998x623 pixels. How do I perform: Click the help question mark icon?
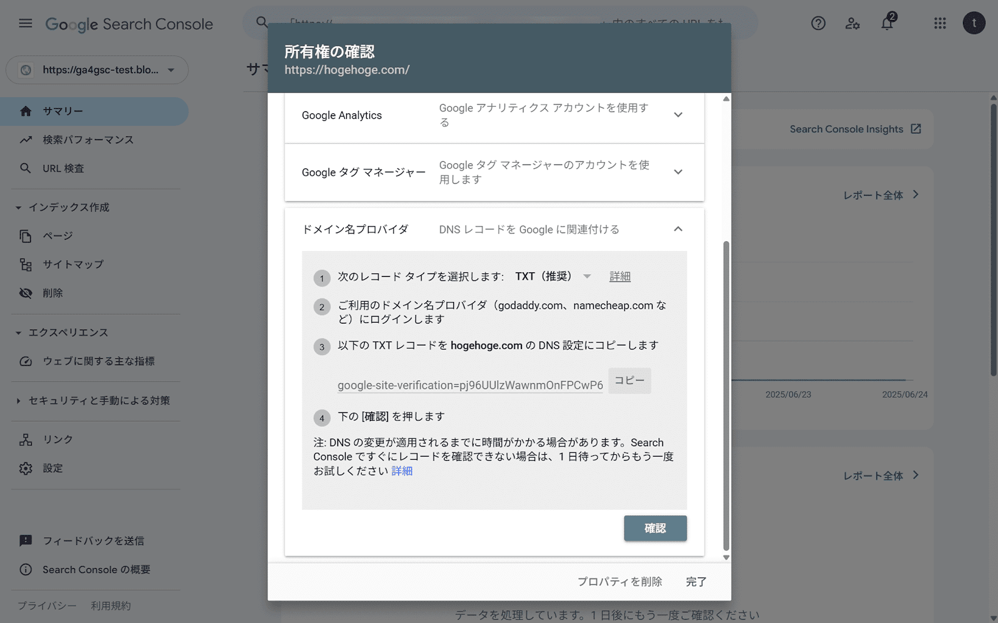[818, 23]
